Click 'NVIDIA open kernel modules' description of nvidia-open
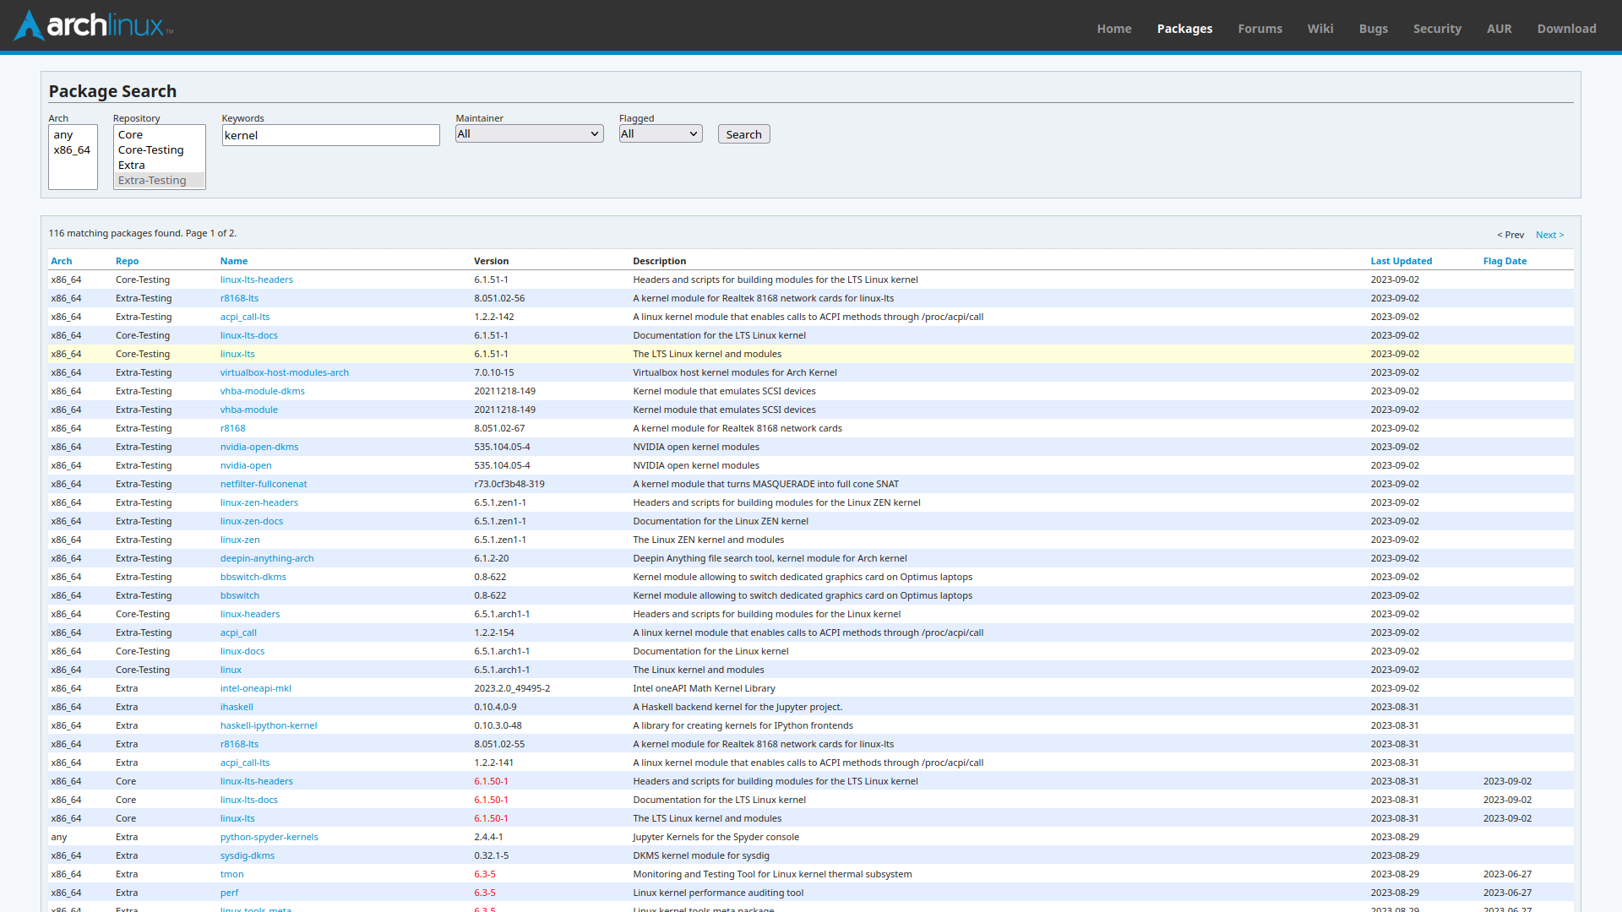 point(696,465)
